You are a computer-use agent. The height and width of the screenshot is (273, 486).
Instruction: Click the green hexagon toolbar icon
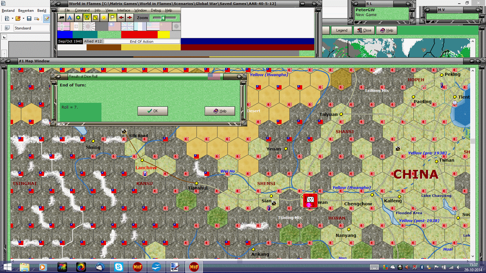tap(78, 18)
